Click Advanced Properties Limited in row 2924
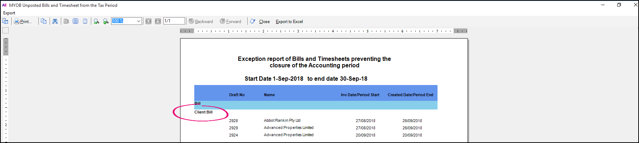This screenshot has height=143, width=639. pos(289,135)
